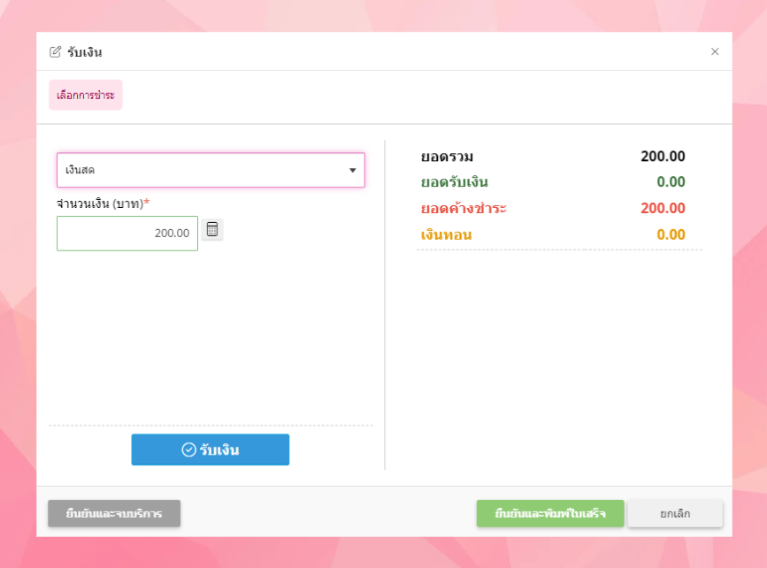The height and width of the screenshot is (568, 767).
Task: Click the จำนวนเงิน (บาท) input field
Action: pyautogui.click(x=127, y=234)
